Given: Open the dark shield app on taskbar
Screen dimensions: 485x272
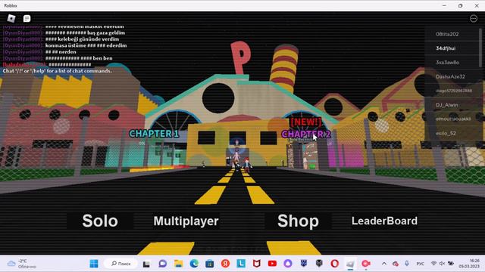Looking at the screenshot, I should coord(319,264).
